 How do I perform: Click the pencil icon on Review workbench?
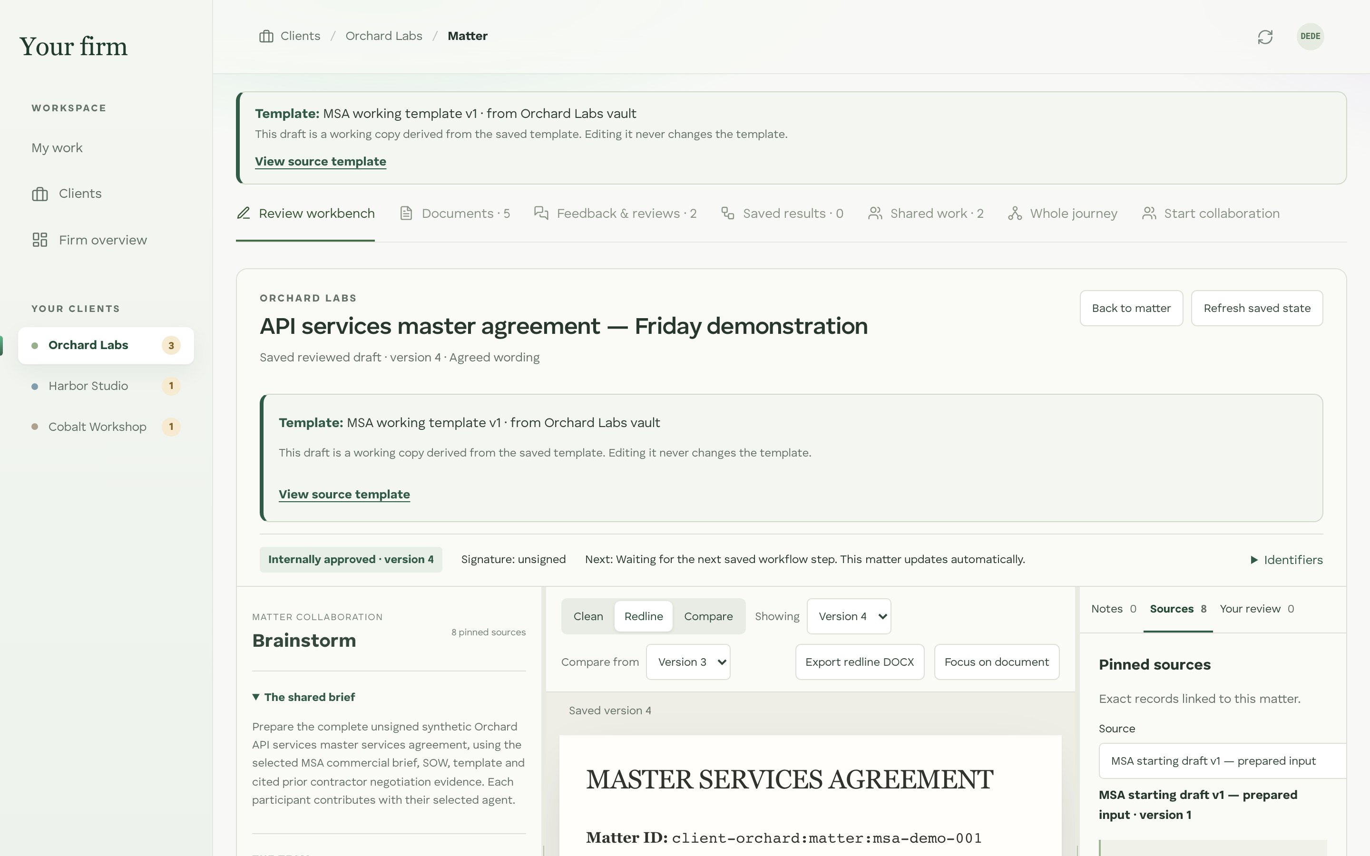click(244, 214)
